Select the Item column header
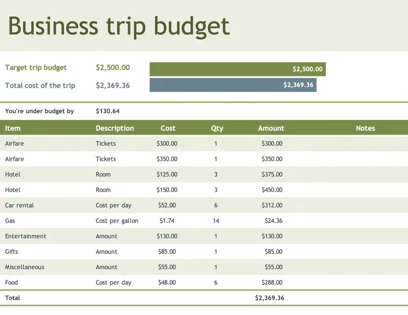The height and width of the screenshot is (315, 408). point(13,128)
